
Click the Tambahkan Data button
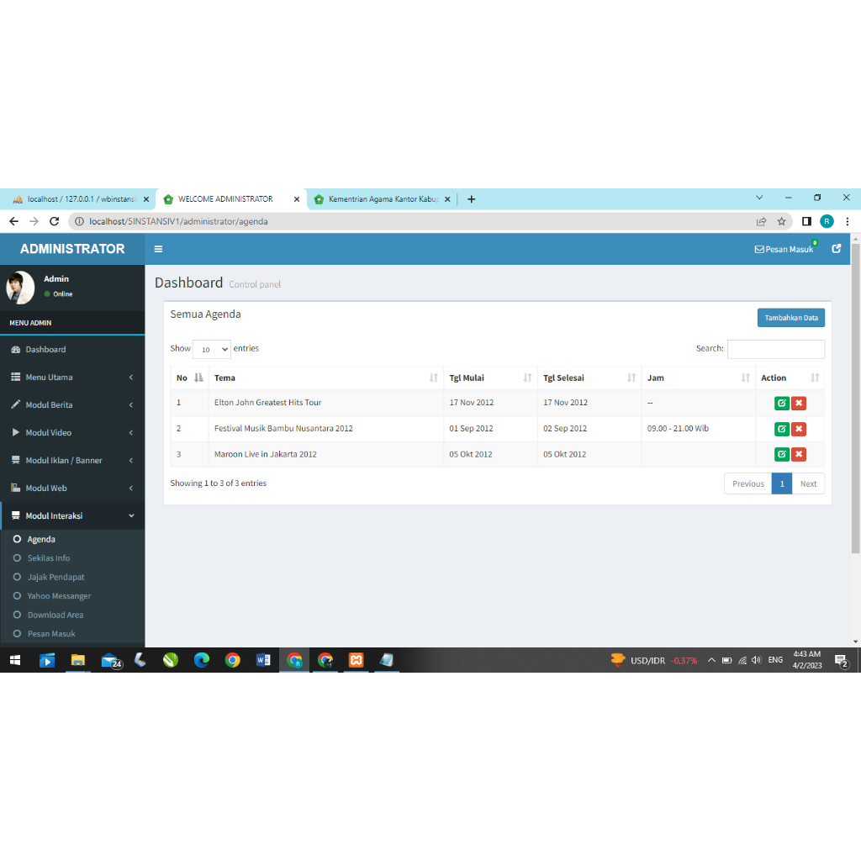(790, 318)
